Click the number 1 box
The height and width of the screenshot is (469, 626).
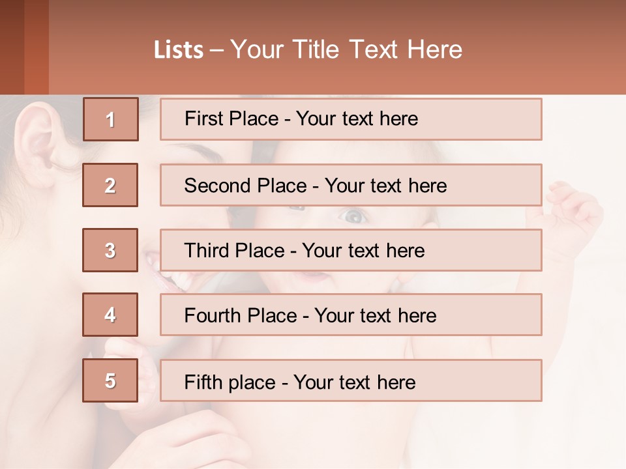(111, 119)
